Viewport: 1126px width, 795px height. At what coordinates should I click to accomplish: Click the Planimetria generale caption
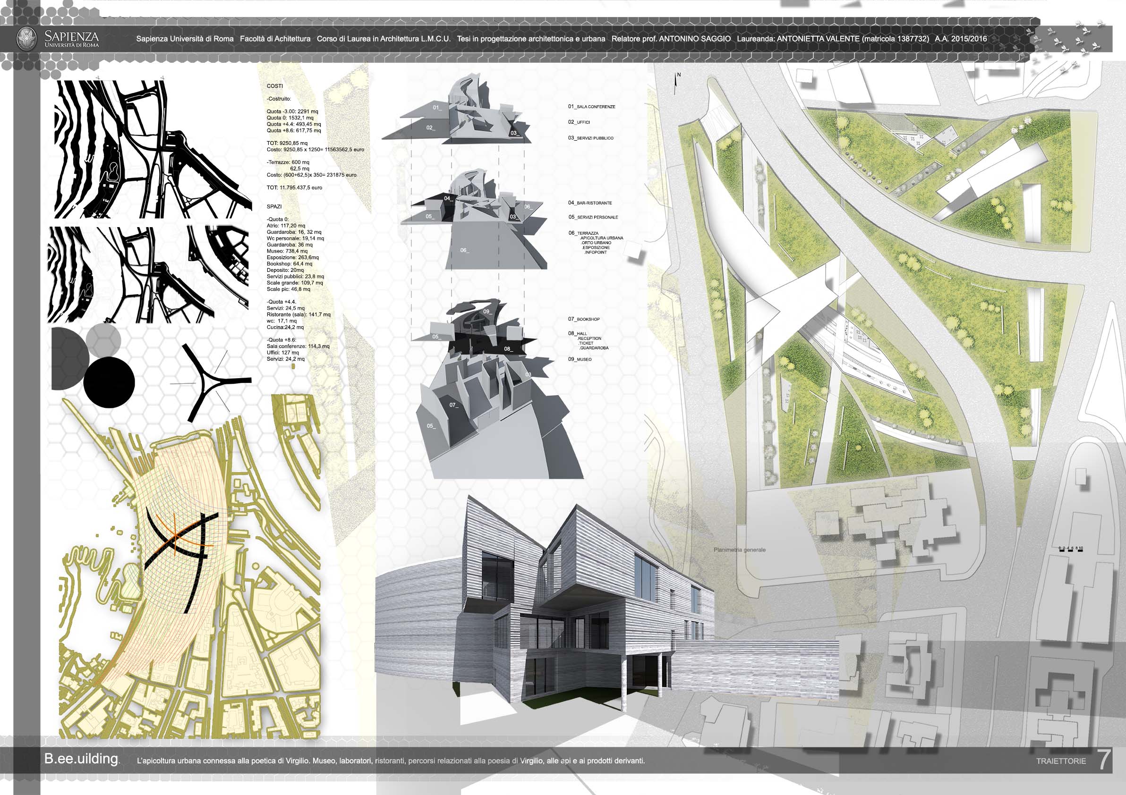739,550
